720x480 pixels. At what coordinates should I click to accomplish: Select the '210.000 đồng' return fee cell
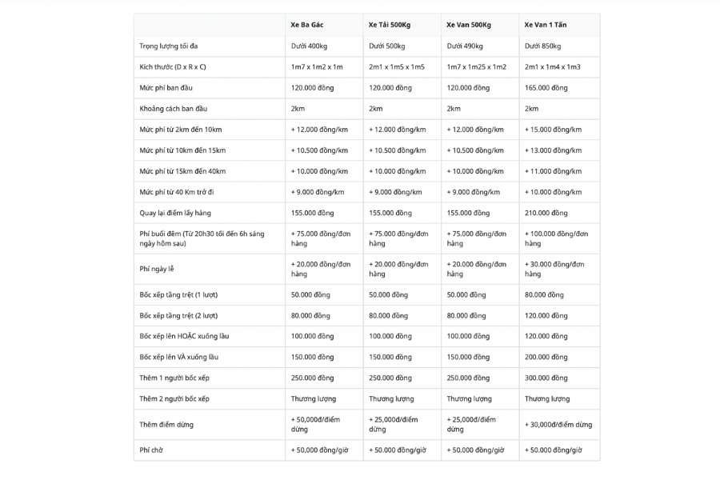click(x=546, y=213)
